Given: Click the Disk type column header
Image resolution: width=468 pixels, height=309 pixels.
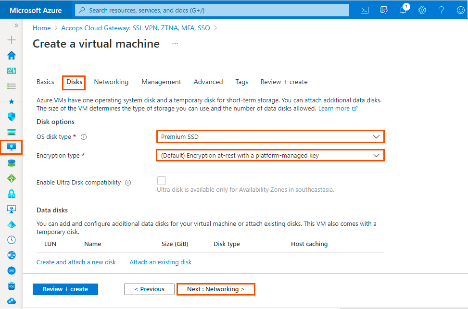Looking at the screenshot, I should pos(227,244).
